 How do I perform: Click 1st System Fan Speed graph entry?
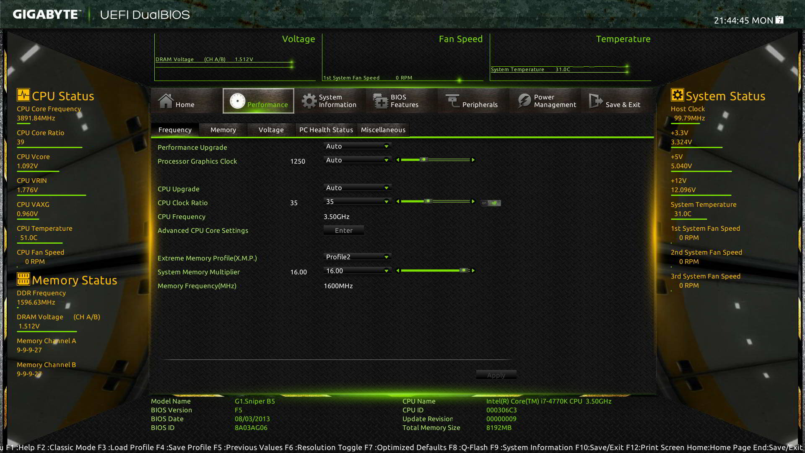(x=368, y=78)
